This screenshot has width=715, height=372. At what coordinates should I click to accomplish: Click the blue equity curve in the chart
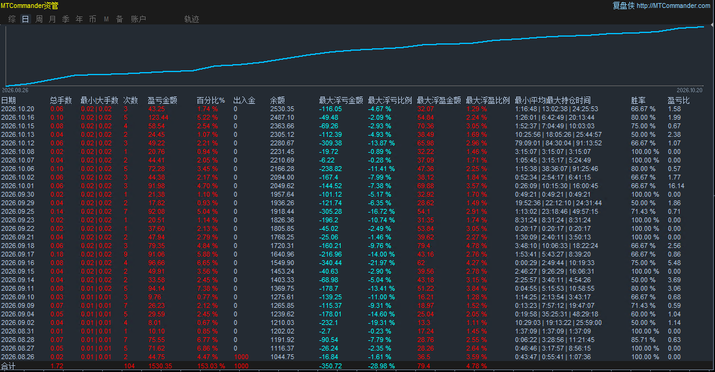356,51
